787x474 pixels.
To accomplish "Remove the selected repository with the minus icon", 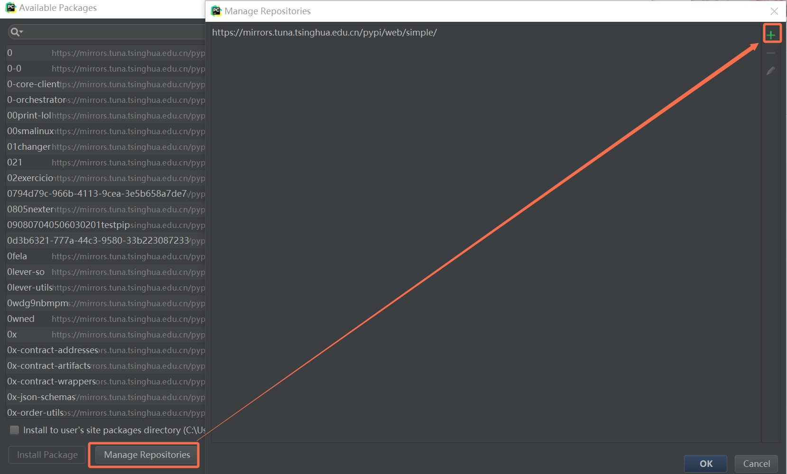I will [x=771, y=52].
